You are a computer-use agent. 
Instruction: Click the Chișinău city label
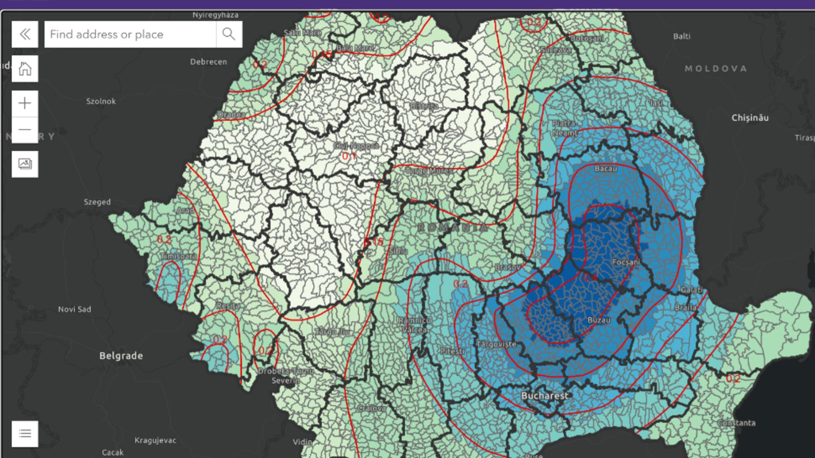pos(750,118)
